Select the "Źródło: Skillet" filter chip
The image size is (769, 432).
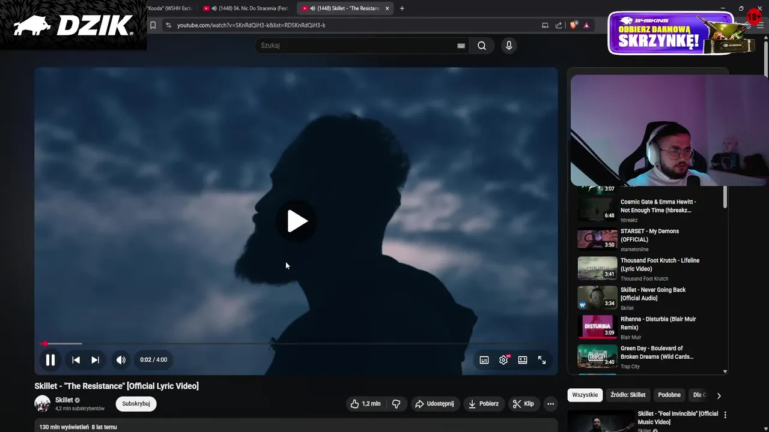pos(628,395)
